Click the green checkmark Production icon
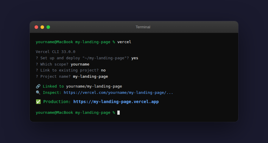Screen dimensions: 268x143 [38, 102]
